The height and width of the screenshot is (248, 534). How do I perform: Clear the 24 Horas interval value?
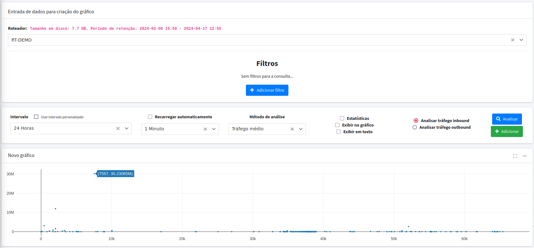pyautogui.click(x=118, y=128)
